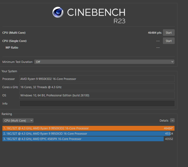This screenshot has width=188, height=167.
Task: Start the CPU (Multi Core) benchmark
Action: point(169,33)
